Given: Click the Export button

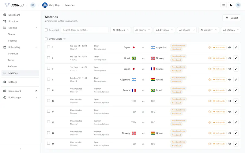Looking at the screenshot, I should pyautogui.click(x=232, y=18).
